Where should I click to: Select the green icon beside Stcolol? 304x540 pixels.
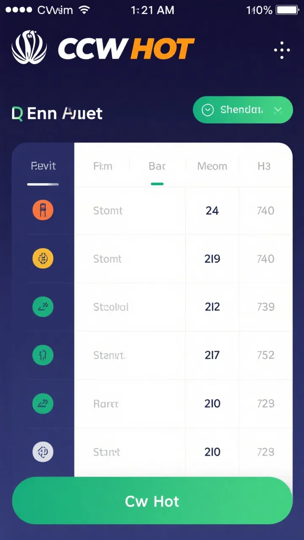43,307
